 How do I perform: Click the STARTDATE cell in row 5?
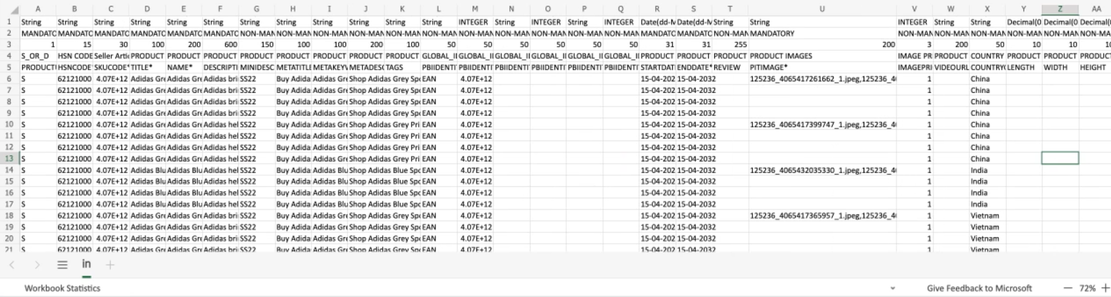click(657, 67)
